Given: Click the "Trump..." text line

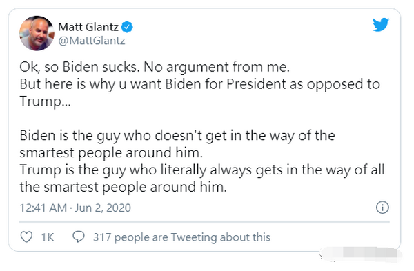Looking at the screenshot, I should point(45,101).
